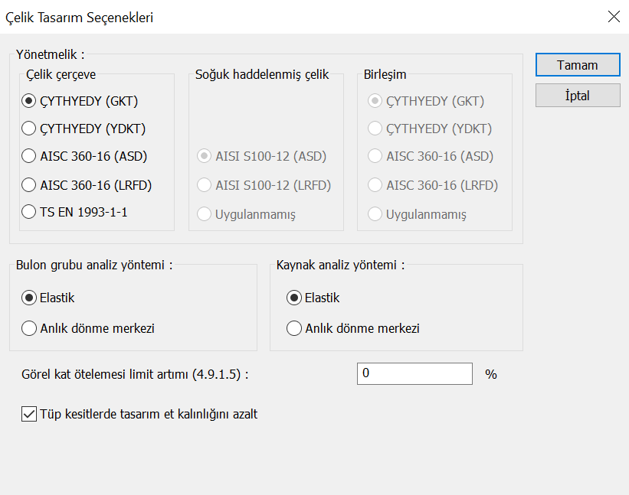Select ÇYTHYEDY (YDKT) steel frame option
629x495 pixels.
30,129
